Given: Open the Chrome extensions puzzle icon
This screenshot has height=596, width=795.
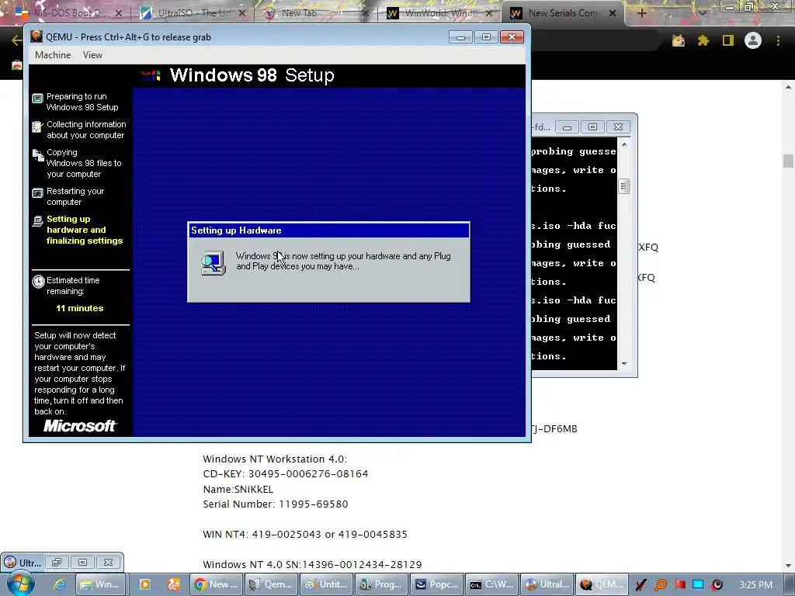Looking at the screenshot, I should [x=703, y=40].
